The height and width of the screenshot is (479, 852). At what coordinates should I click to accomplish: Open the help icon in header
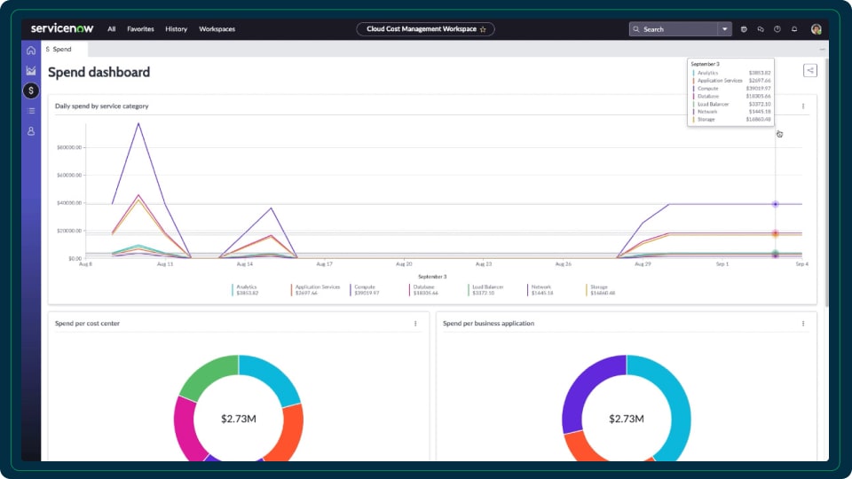[x=777, y=29]
